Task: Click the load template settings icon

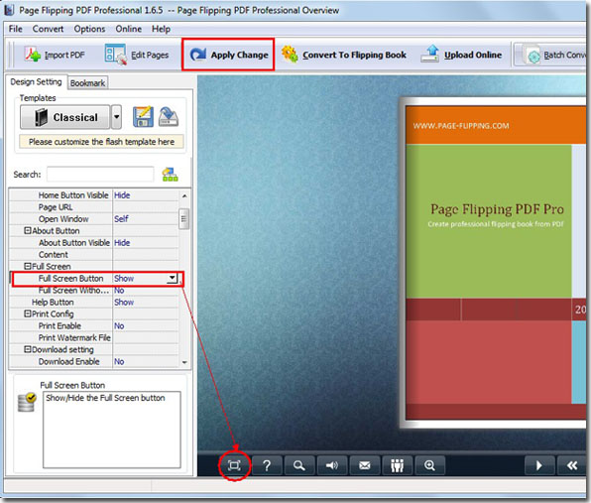Action: [x=169, y=116]
